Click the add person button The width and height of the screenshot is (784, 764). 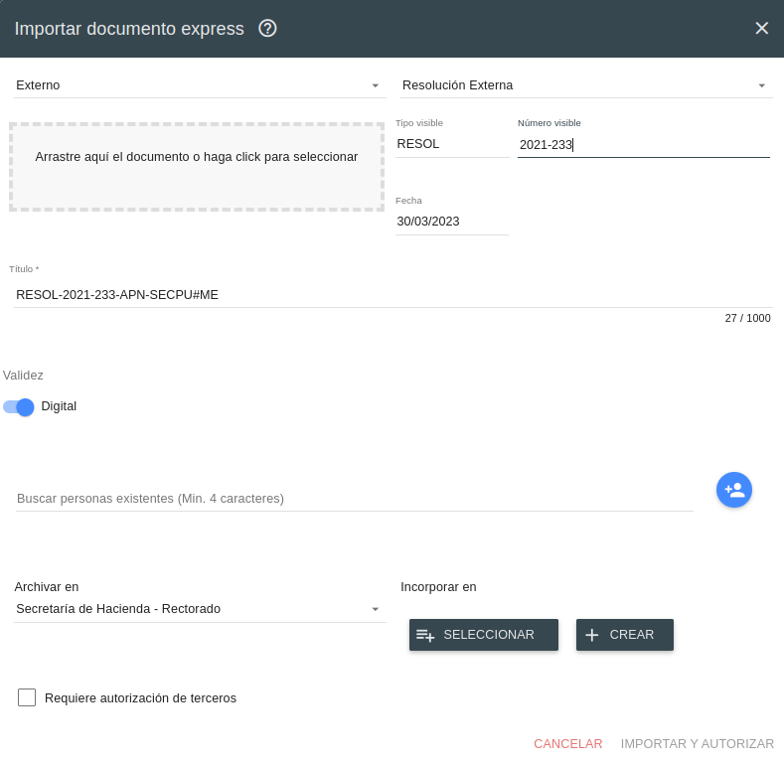[734, 490]
